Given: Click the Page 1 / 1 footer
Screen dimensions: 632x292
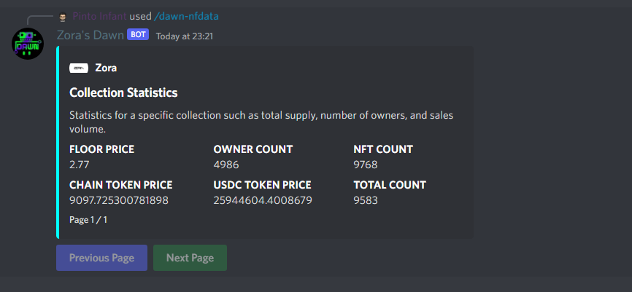Looking at the screenshot, I should [x=88, y=219].
